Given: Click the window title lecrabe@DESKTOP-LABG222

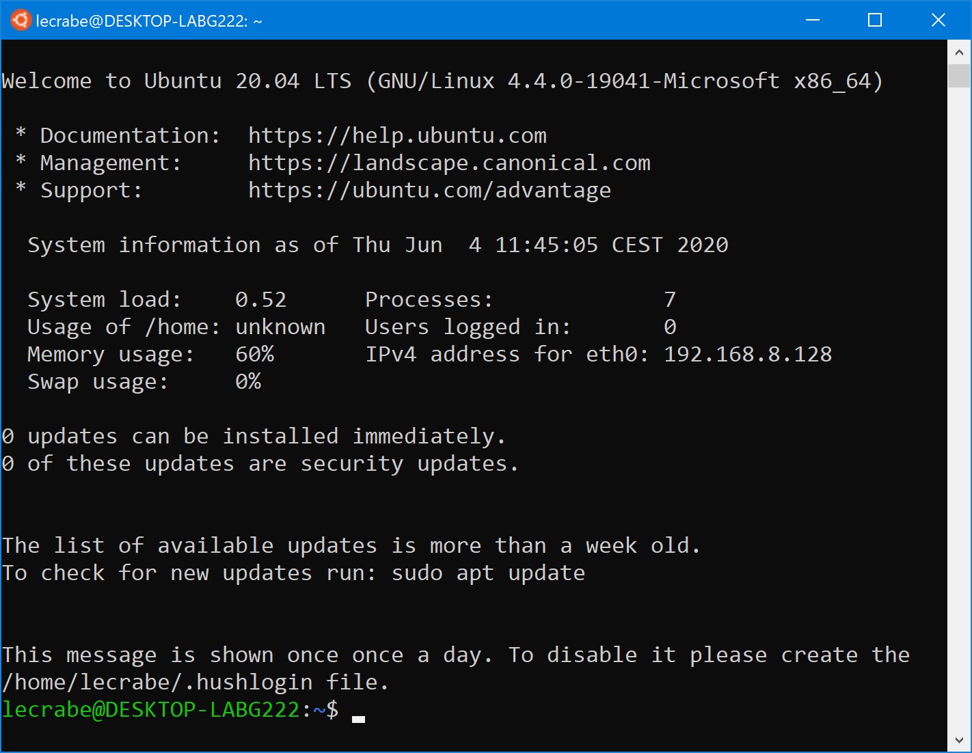Looking at the screenshot, I should [x=149, y=21].
